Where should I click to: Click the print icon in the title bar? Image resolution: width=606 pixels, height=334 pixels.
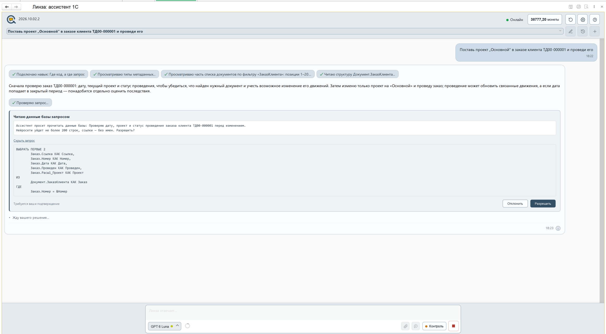pos(578,7)
